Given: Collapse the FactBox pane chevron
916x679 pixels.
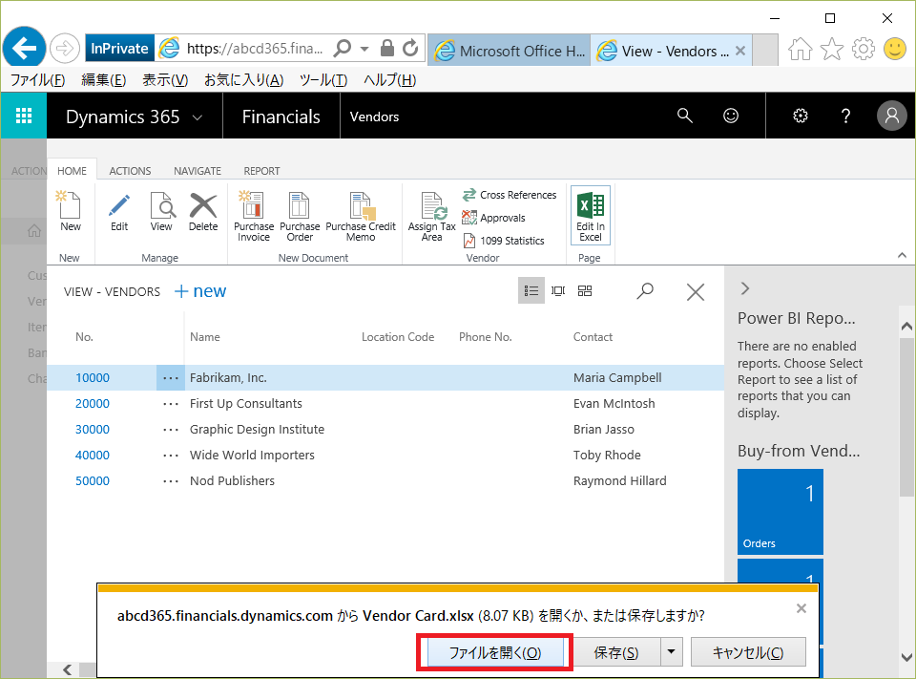Looking at the screenshot, I should (x=745, y=288).
